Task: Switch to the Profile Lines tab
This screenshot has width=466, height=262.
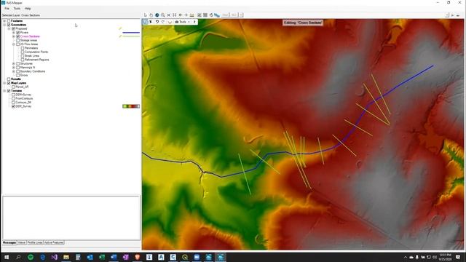Action: coord(35,242)
